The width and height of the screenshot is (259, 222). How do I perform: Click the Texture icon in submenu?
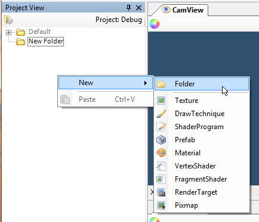pos(161,101)
